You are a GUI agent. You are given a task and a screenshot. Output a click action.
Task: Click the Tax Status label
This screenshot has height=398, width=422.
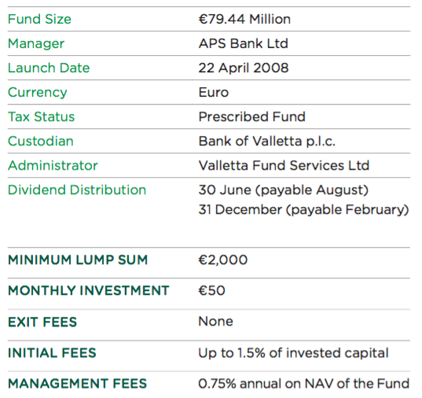(41, 116)
